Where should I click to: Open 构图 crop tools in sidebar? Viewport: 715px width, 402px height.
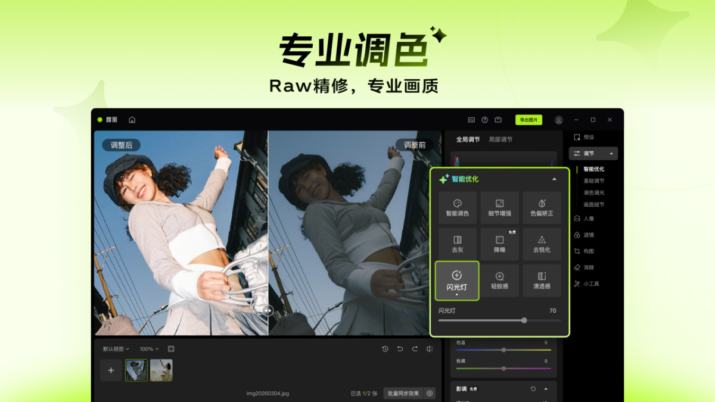click(584, 251)
